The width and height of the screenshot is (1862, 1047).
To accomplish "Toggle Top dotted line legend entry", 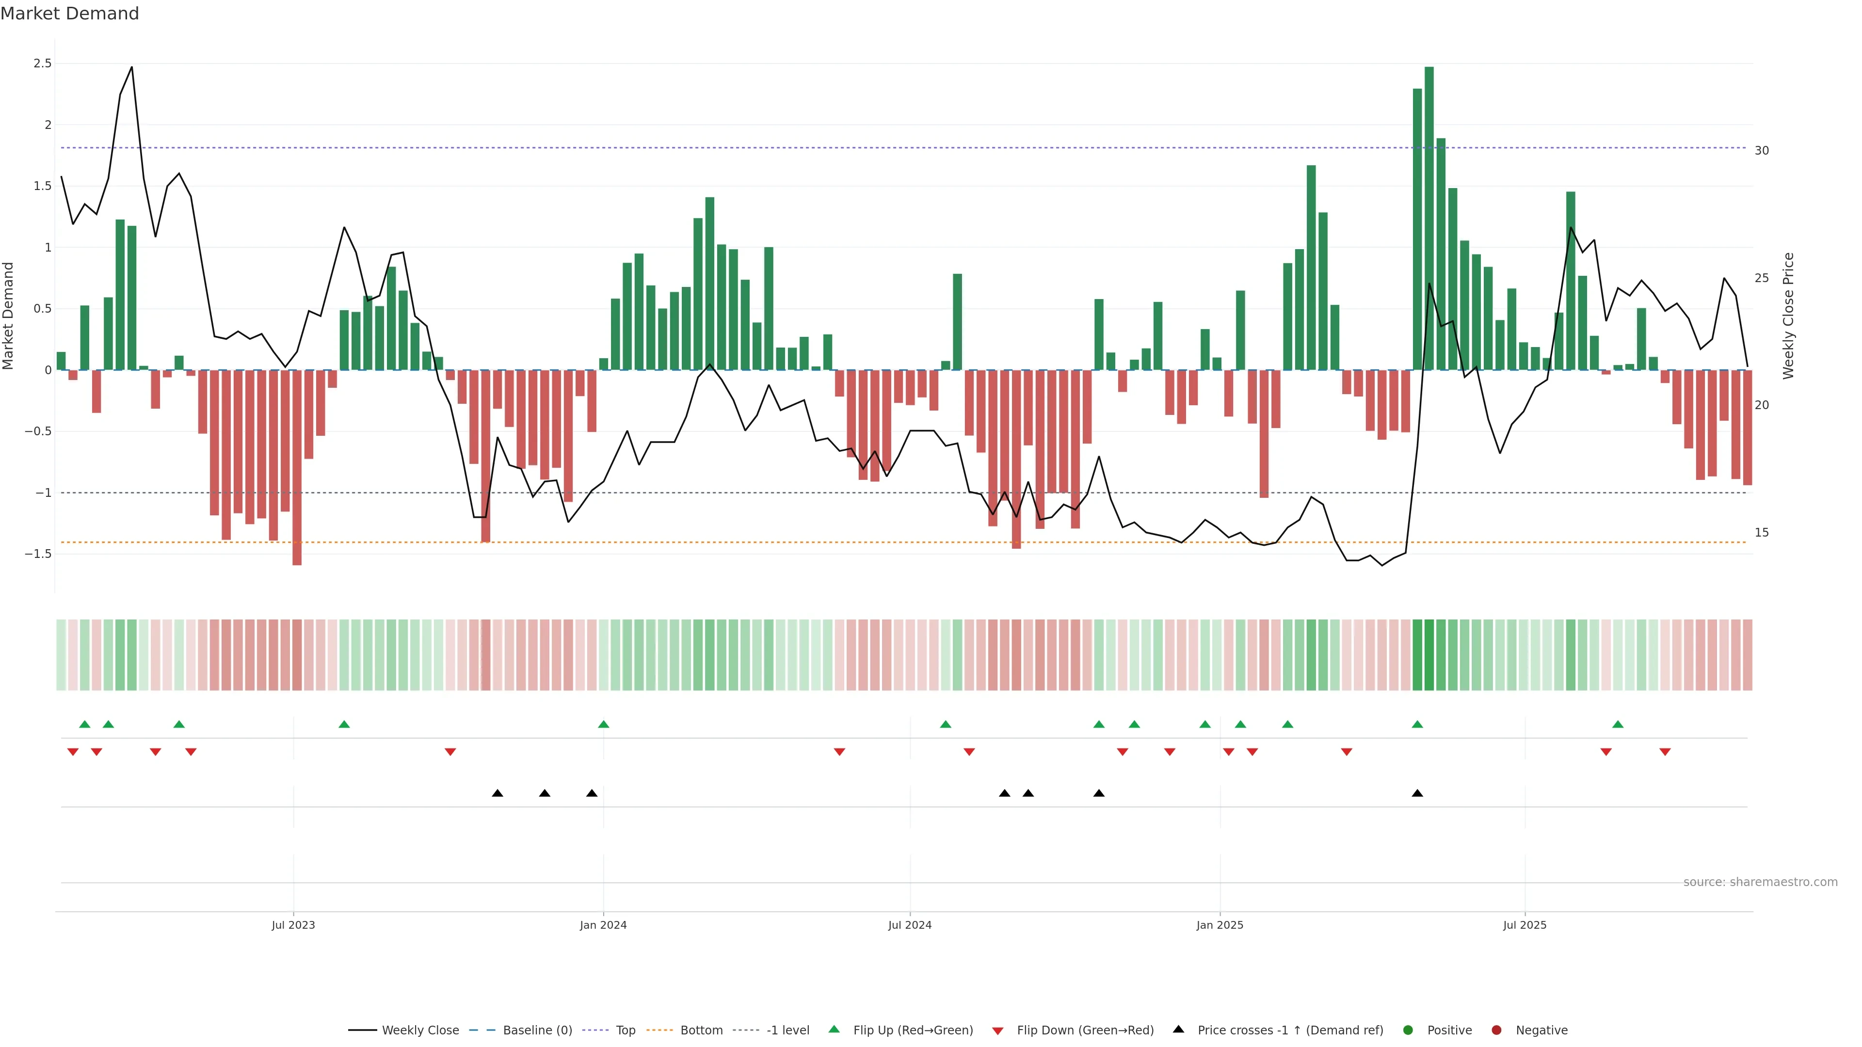I will (x=625, y=1030).
